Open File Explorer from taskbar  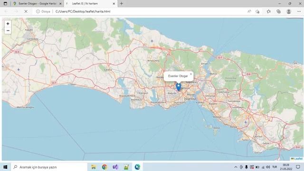tap(94, 167)
